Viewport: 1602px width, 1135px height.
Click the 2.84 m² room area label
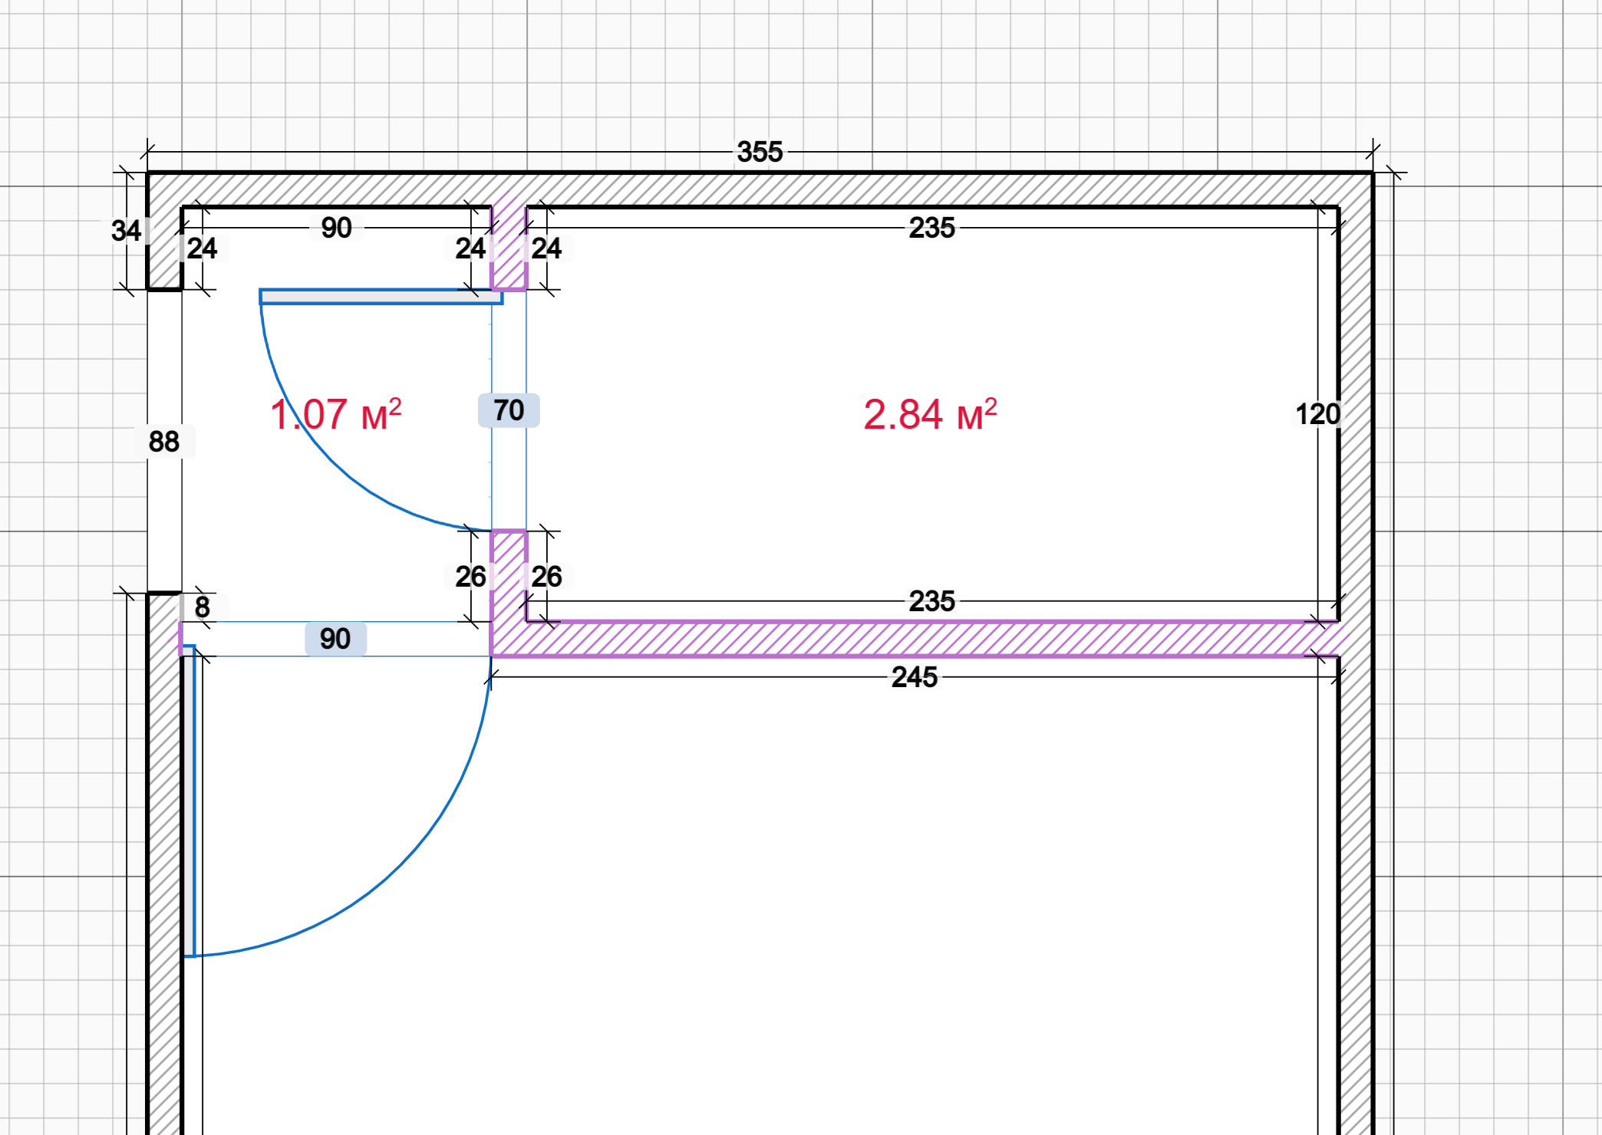point(930,415)
